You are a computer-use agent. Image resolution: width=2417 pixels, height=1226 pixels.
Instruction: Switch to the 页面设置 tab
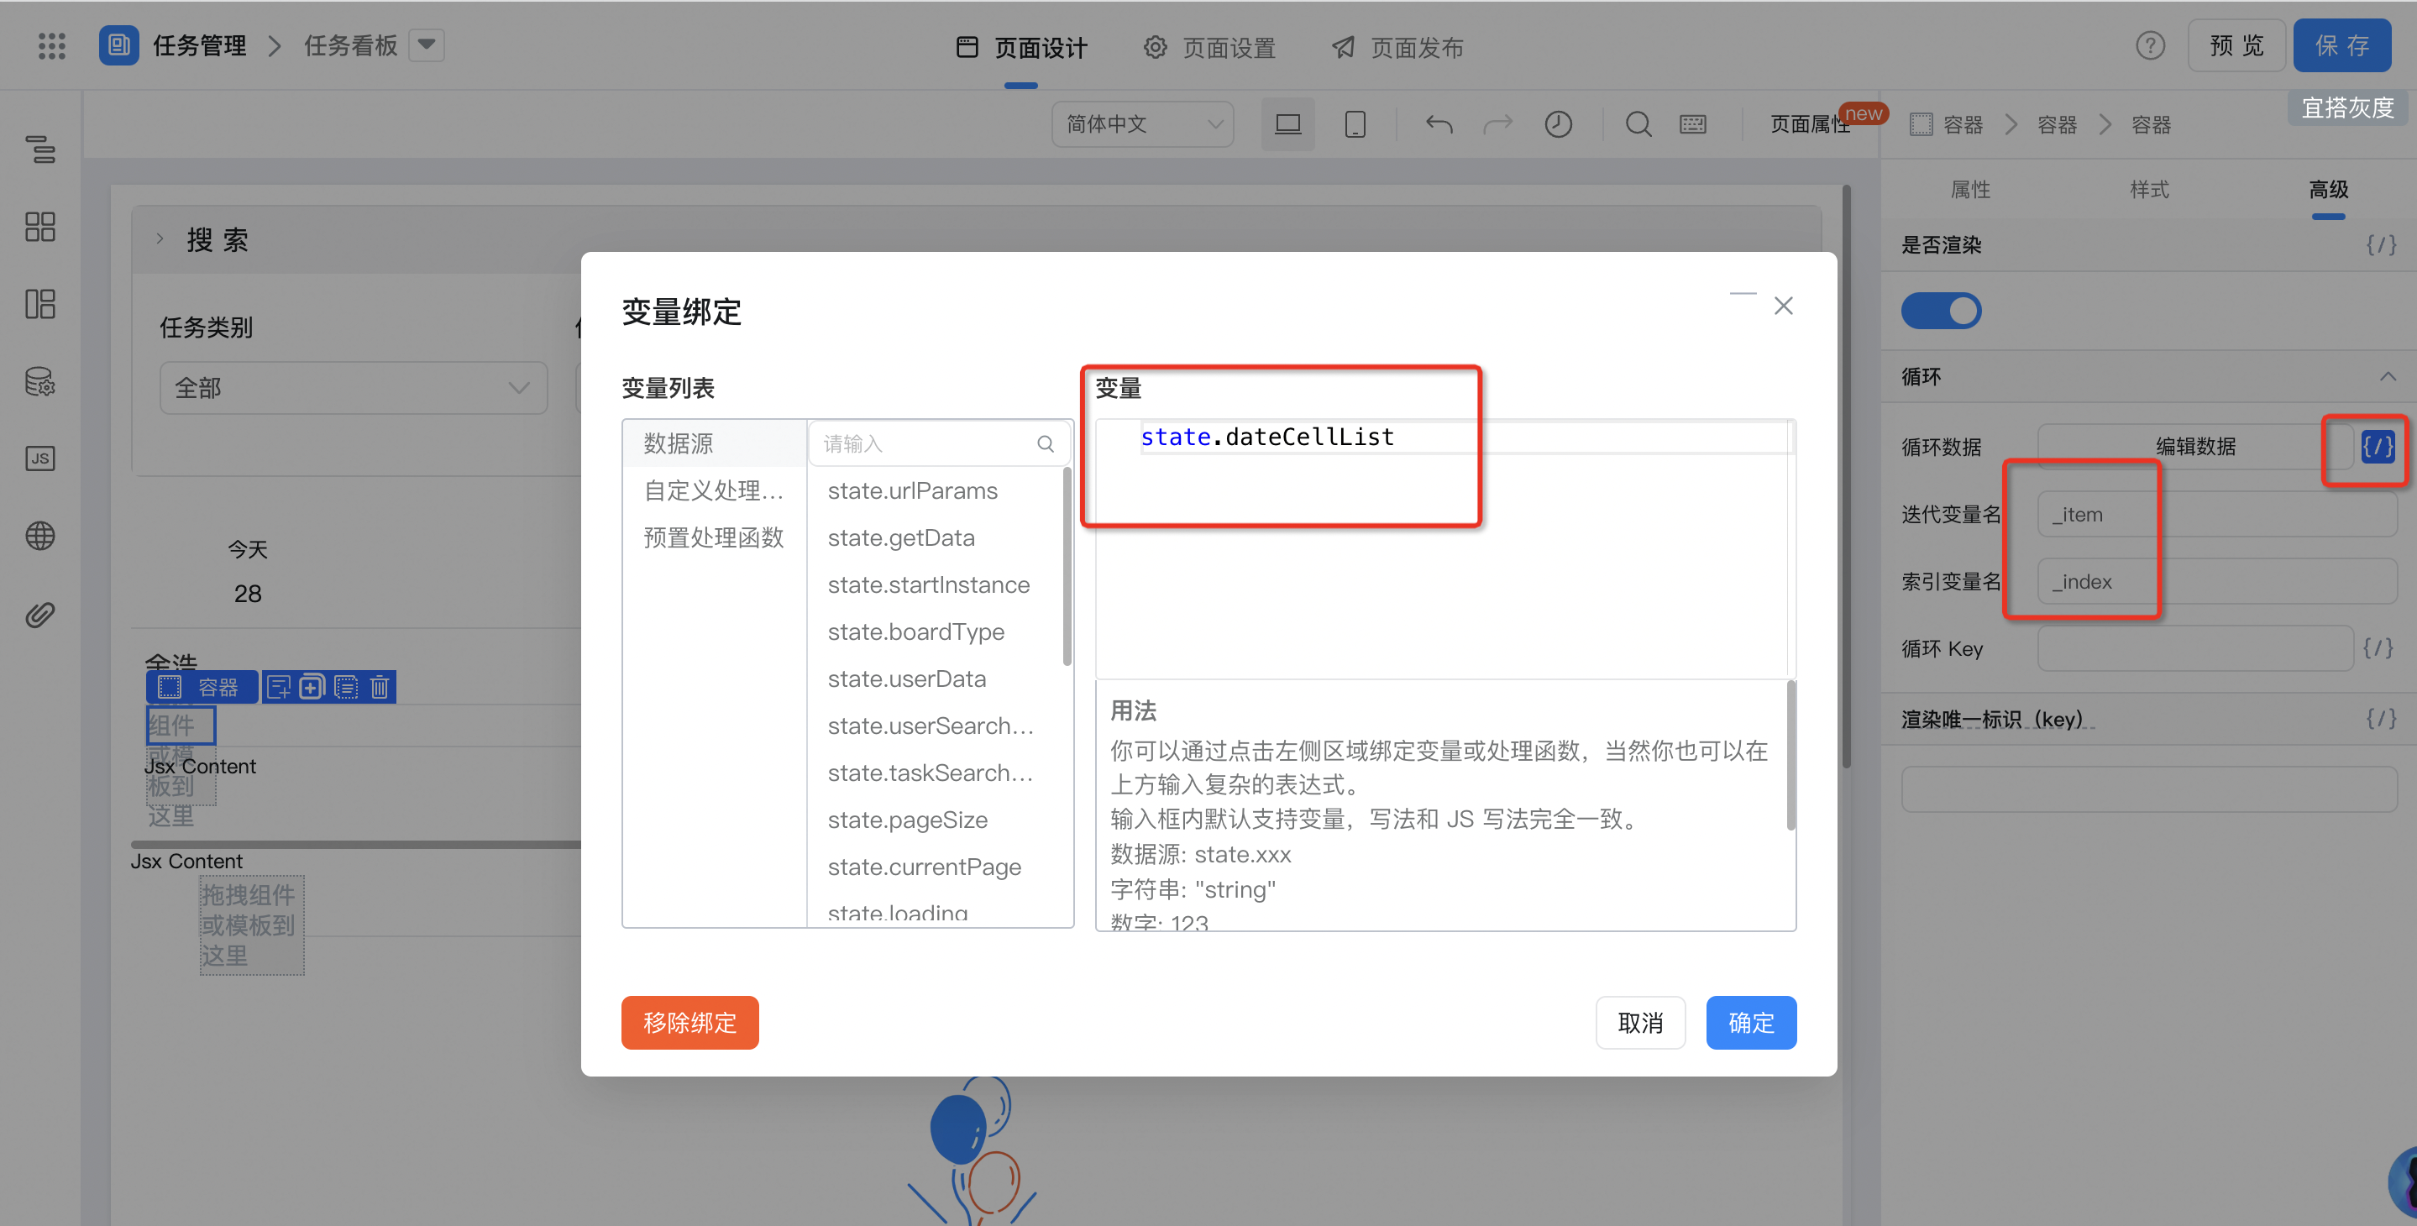[x=1209, y=47]
